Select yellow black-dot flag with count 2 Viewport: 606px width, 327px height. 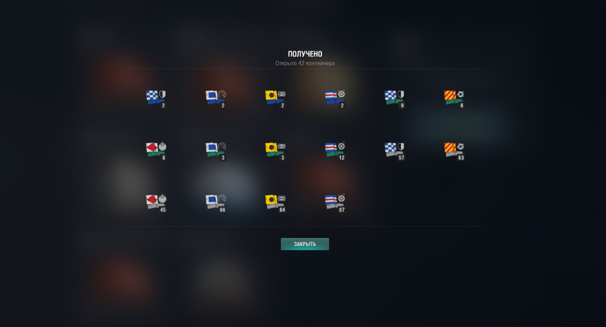pyautogui.click(x=275, y=99)
